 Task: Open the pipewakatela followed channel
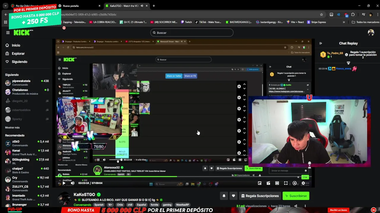pyautogui.click(x=27, y=83)
